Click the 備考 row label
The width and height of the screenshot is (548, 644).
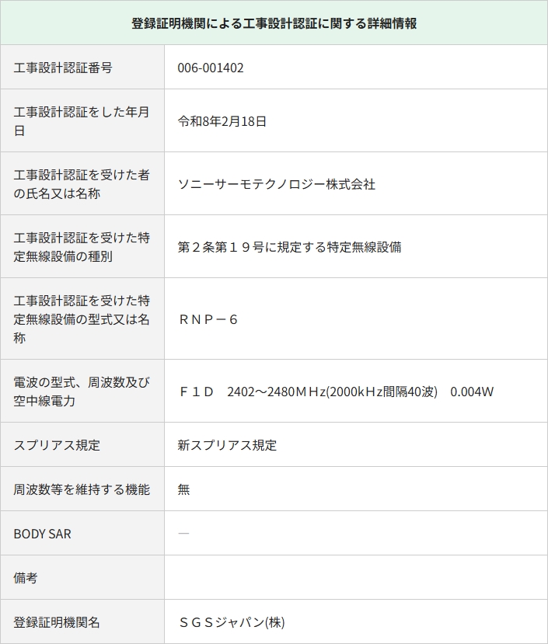[26, 579]
